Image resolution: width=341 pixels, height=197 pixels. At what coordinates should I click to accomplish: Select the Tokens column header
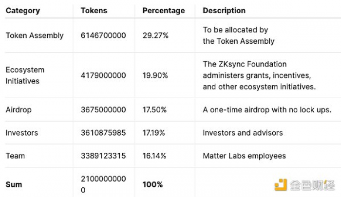tap(94, 11)
